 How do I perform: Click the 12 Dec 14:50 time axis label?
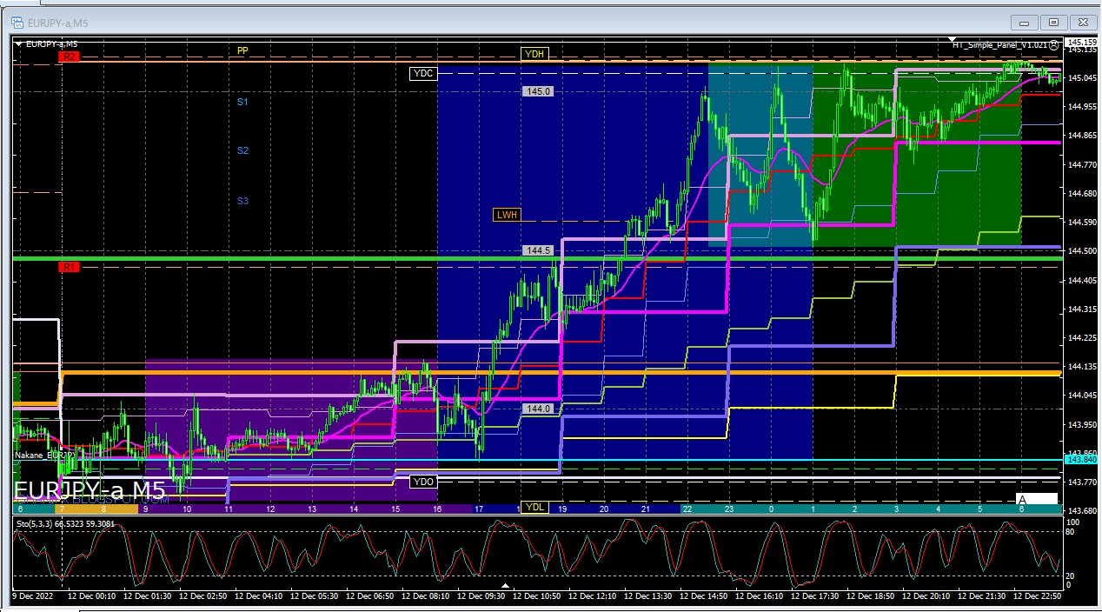tap(705, 597)
